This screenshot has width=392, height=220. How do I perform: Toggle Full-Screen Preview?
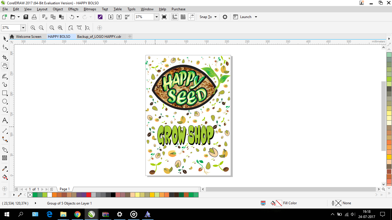(164, 17)
